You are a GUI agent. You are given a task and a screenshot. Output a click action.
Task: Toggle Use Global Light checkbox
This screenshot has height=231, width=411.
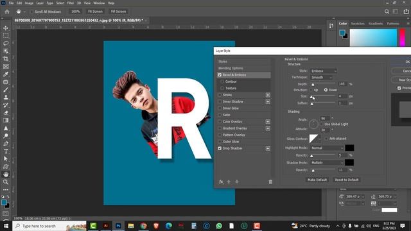click(x=322, y=124)
